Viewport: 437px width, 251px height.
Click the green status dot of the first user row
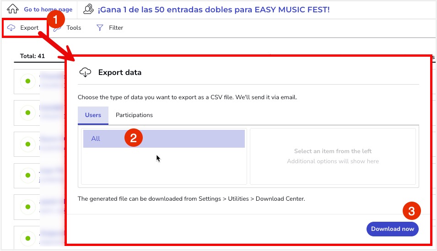click(x=27, y=81)
